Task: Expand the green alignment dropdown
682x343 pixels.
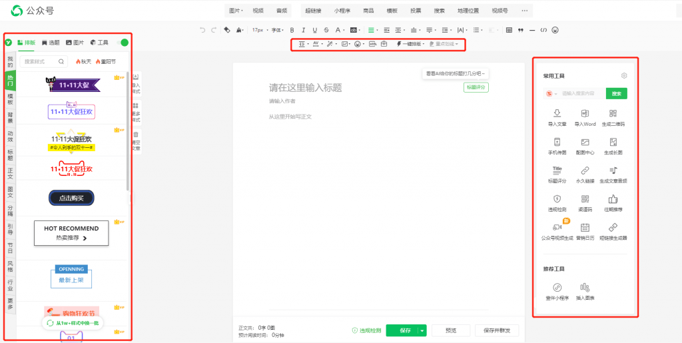Action: [377, 31]
